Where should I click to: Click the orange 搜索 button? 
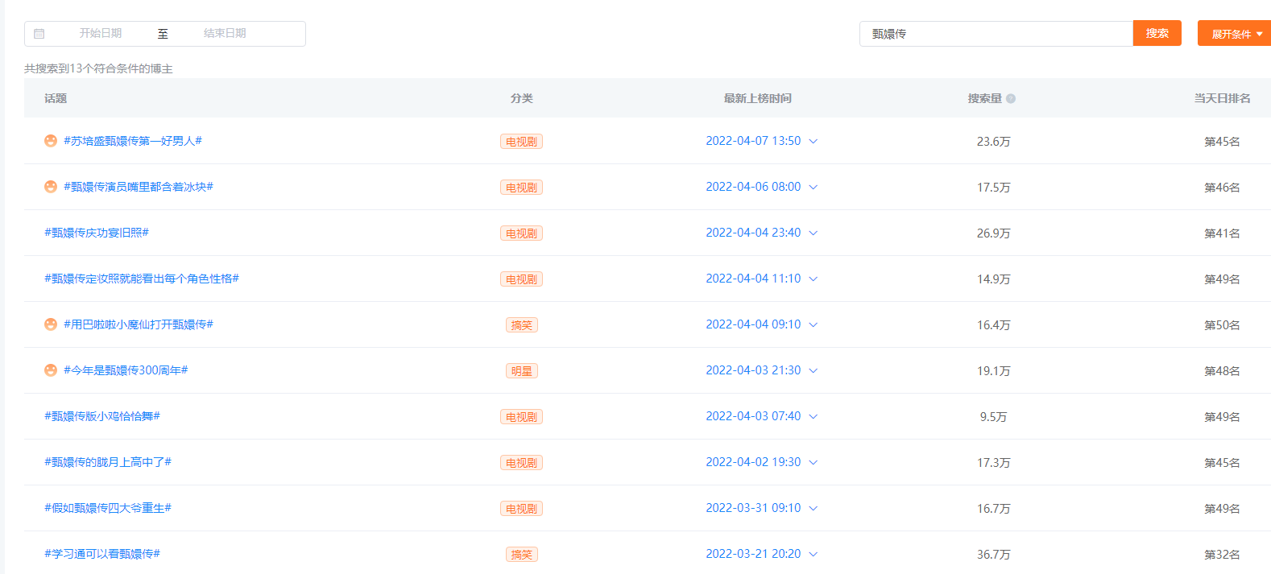pos(1157,33)
